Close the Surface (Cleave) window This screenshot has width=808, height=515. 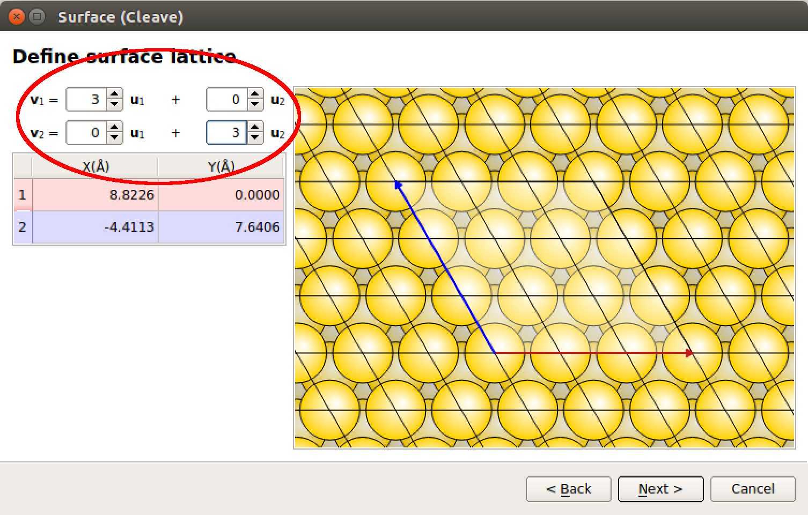[x=17, y=17]
